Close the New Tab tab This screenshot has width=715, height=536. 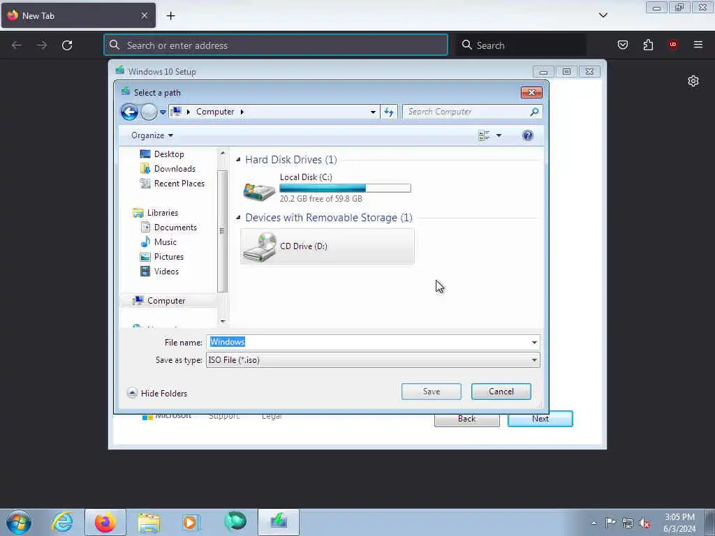[x=145, y=15]
